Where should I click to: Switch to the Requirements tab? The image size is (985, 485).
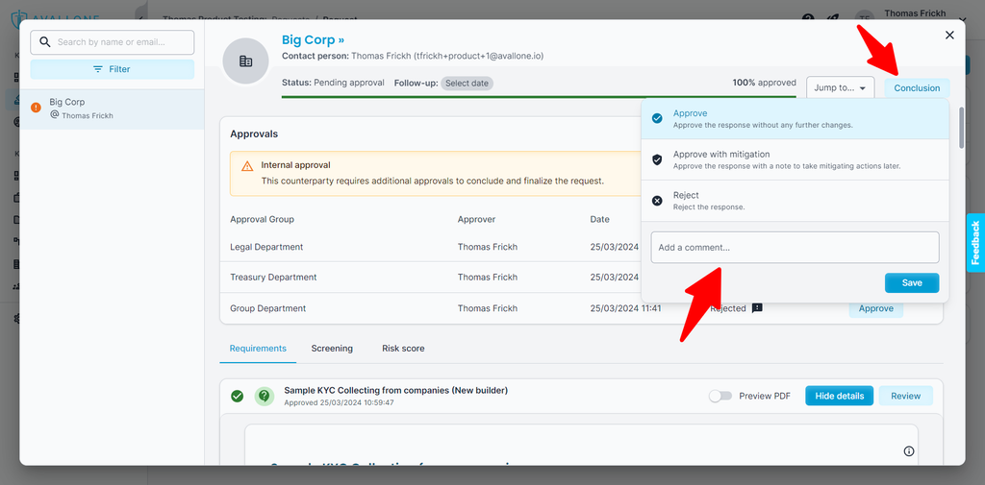[x=258, y=349]
